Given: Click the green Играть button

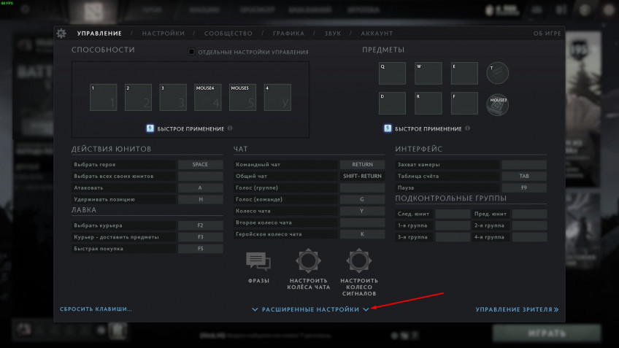Looking at the screenshot, I should [547, 333].
